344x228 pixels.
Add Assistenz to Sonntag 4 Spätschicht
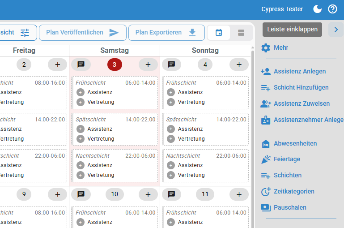point(171,129)
